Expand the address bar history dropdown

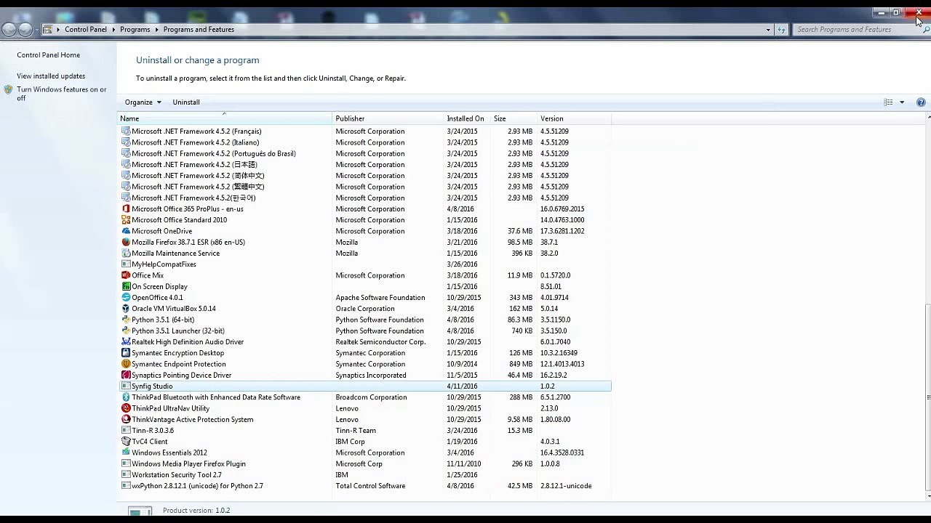(x=768, y=30)
